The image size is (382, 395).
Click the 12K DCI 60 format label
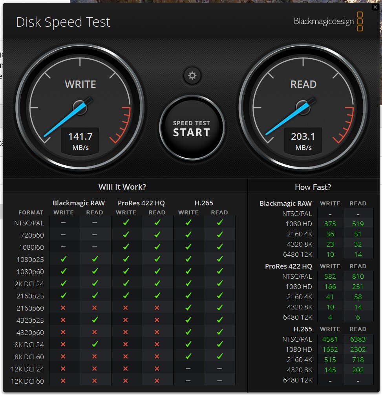(x=27, y=381)
